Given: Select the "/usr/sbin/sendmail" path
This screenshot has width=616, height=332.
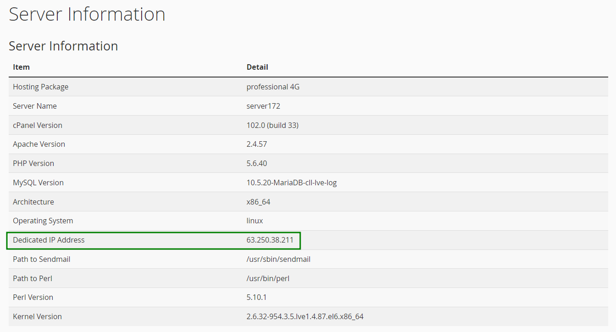Looking at the screenshot, I should [x=278, y=259].
